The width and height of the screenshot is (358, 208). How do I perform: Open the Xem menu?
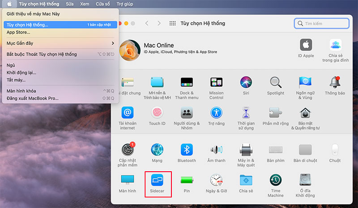[85, 4]
